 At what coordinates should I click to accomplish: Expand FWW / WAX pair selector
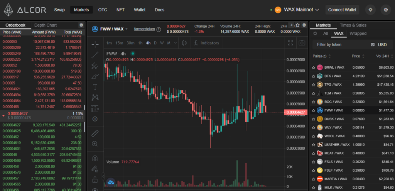click(127, 29)
